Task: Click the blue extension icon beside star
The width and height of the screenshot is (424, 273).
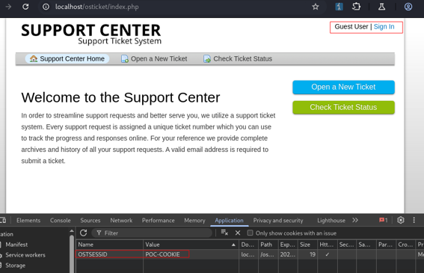Action: [x=339, y=7]
